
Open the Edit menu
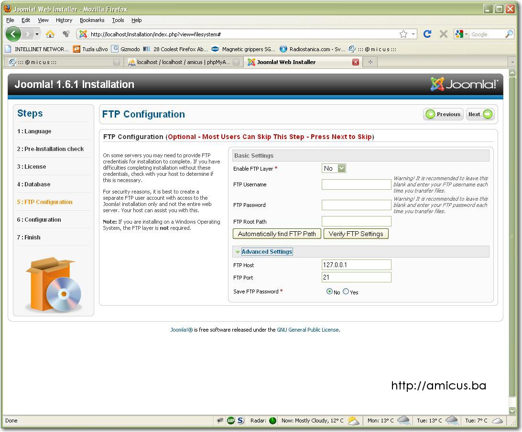26,20
